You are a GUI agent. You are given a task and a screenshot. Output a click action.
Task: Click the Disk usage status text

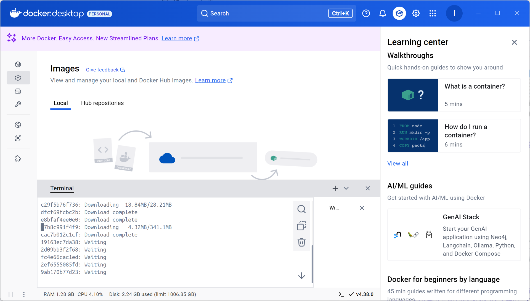coord(152,294)
